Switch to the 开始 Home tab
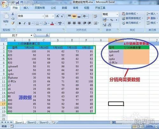This screenshot has height=129, width=159. coord(15,8)
